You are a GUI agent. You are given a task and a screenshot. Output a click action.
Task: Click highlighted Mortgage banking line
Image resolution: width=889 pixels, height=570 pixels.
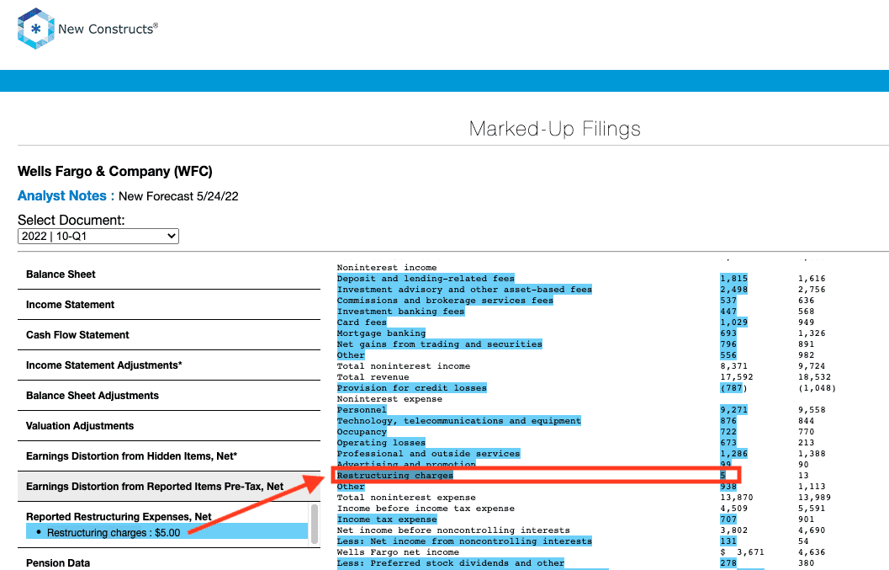[x=381, y=333]
